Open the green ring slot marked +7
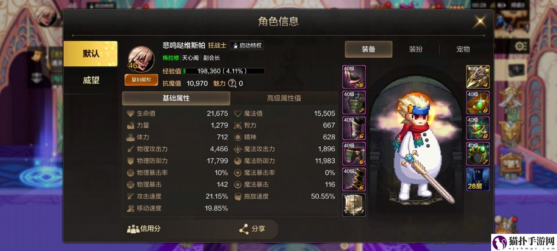This screenshot has height=251, width=557. coord(478,154)
